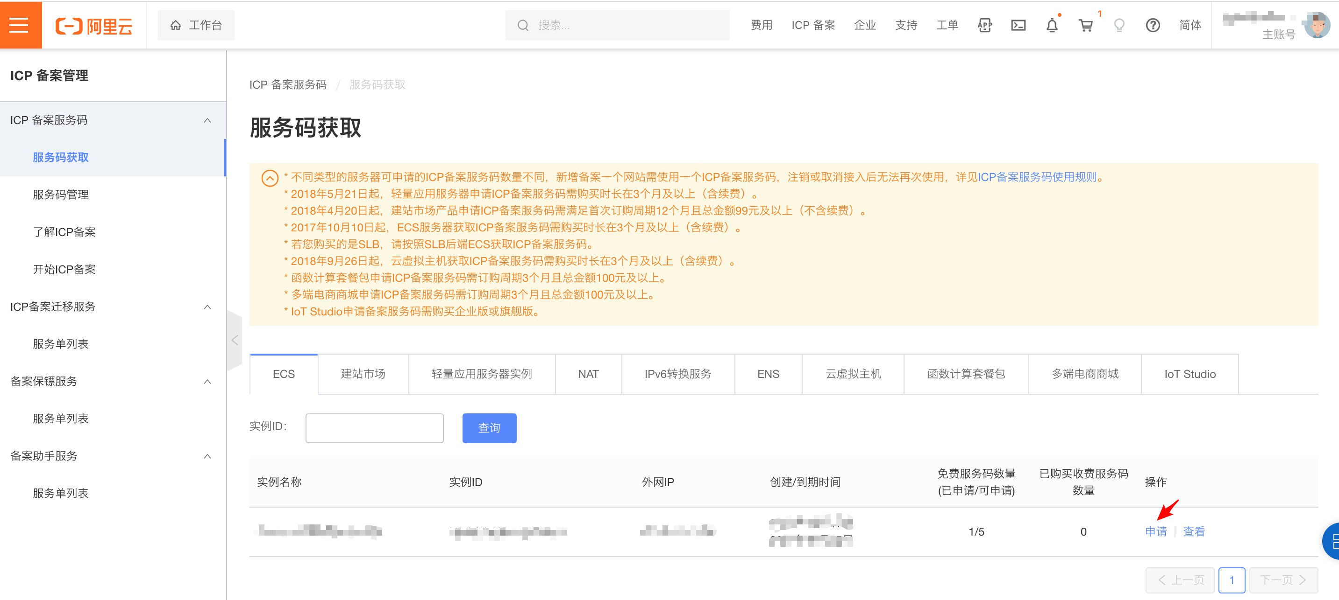Click 上一页 pagination button
Viewport: 1339px width, 600px height.
point(1180,580)
